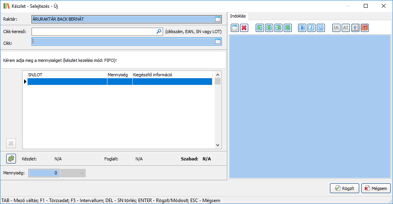Open the Raktár selection list

(218, 19)
